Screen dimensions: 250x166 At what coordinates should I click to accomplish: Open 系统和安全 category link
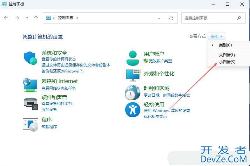[54, 53]
